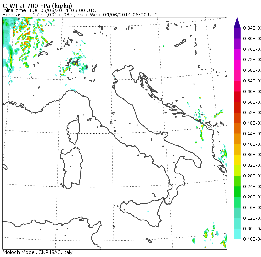Select lime colorbar segment between 0.28E and 0.32E
Screen dimensions: 261x257
click(x=237, y=171)
